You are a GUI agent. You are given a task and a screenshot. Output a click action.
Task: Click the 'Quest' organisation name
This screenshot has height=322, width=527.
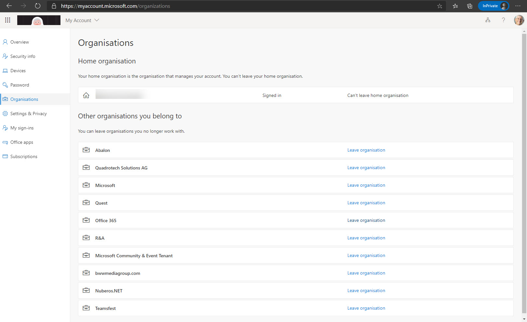point(101,203)
